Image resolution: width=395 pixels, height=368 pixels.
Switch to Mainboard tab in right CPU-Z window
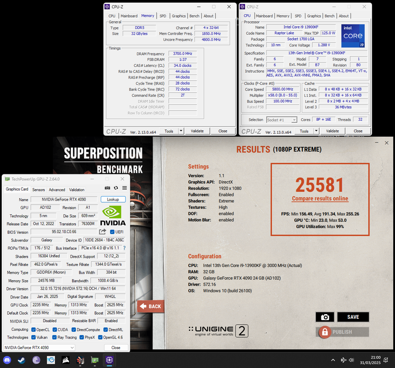[x=264, y=16]
